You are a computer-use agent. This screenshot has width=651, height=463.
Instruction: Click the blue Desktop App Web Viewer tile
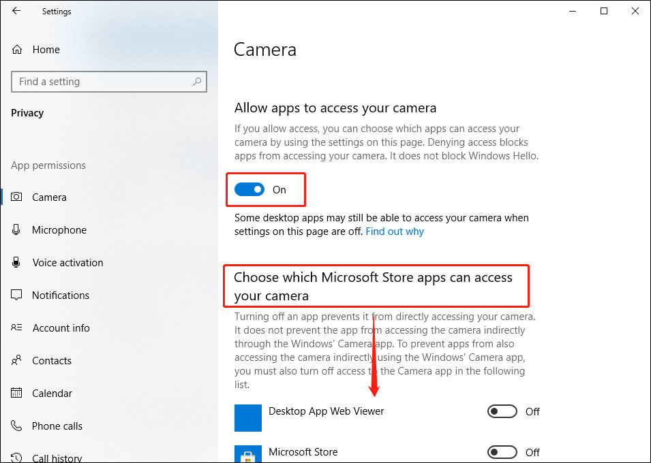247,417
